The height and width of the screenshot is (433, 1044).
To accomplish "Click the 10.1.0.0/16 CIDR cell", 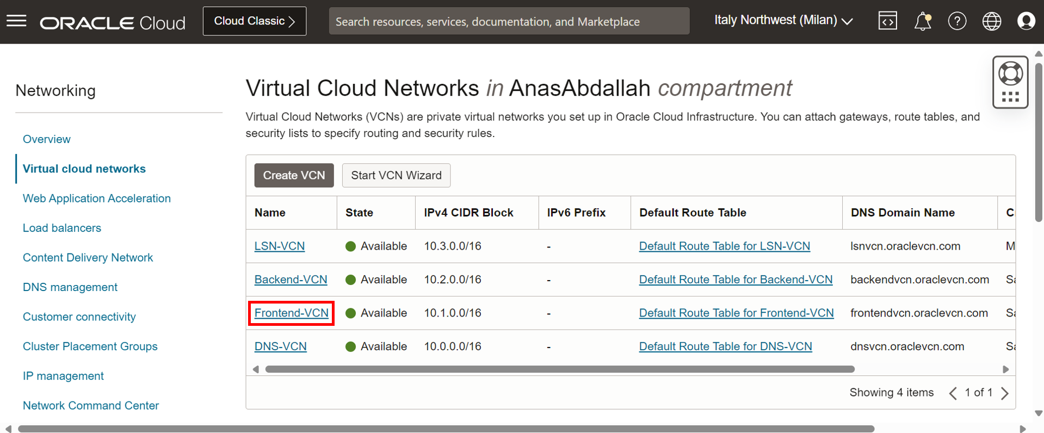I will [x=453, y=313].
